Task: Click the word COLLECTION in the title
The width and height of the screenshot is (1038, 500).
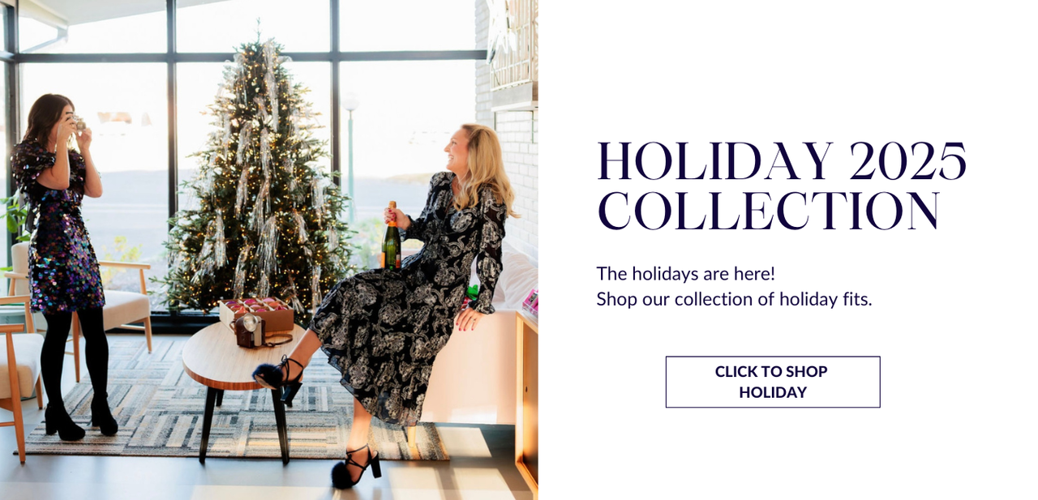Action: (x=769, y=212)
